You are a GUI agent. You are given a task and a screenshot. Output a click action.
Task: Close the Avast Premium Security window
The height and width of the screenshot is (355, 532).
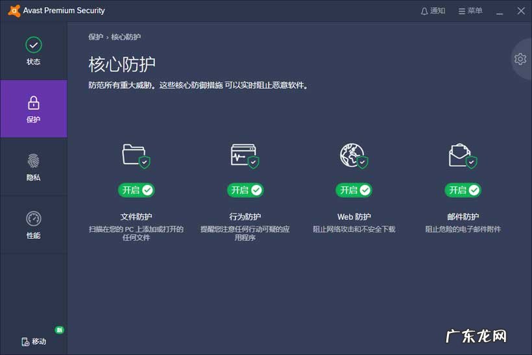pyautogui.click(x=521, y=11)
